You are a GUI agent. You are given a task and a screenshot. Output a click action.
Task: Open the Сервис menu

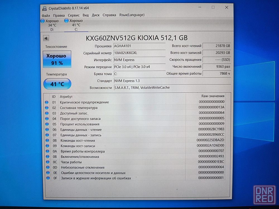(x=74, y=15)
